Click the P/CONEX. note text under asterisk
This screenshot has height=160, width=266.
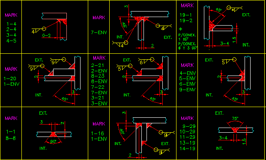tap(187, 35)
